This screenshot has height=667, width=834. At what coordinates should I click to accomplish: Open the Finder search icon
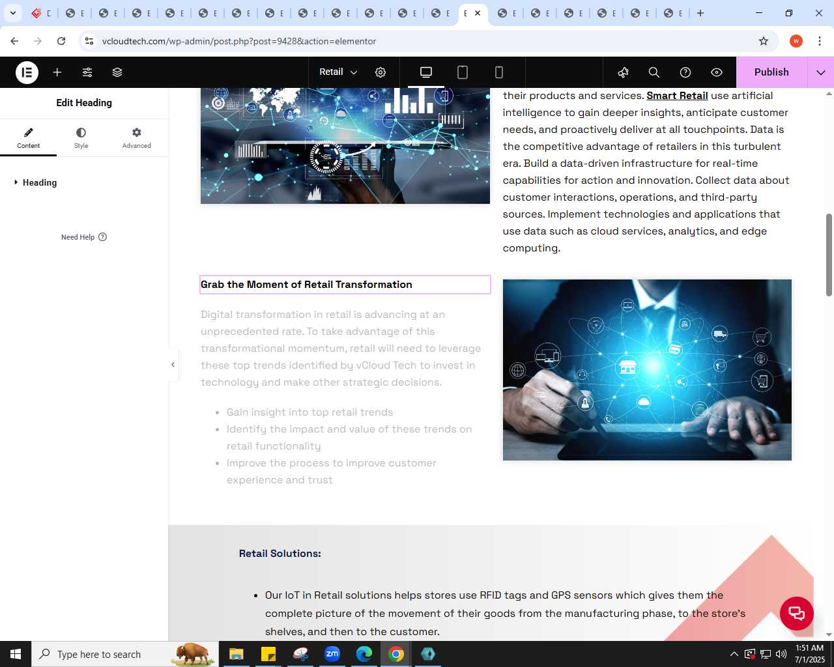click(654, 72)
